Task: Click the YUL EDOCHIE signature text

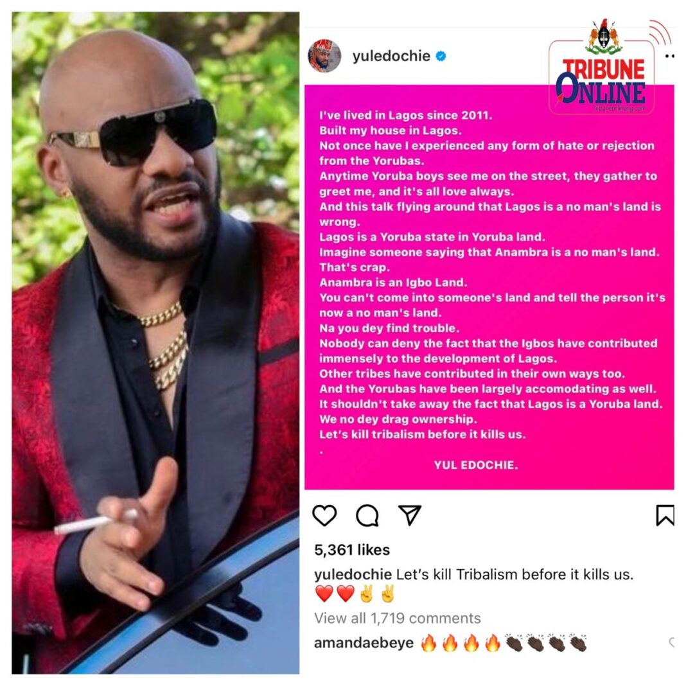Action: pos(475,465)
